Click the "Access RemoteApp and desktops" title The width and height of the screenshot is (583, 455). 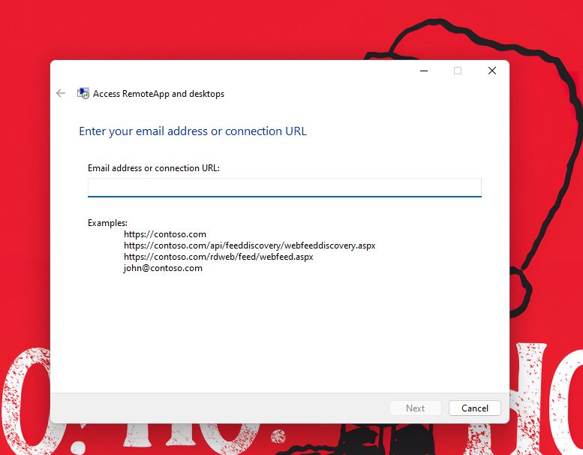point(158,94)
